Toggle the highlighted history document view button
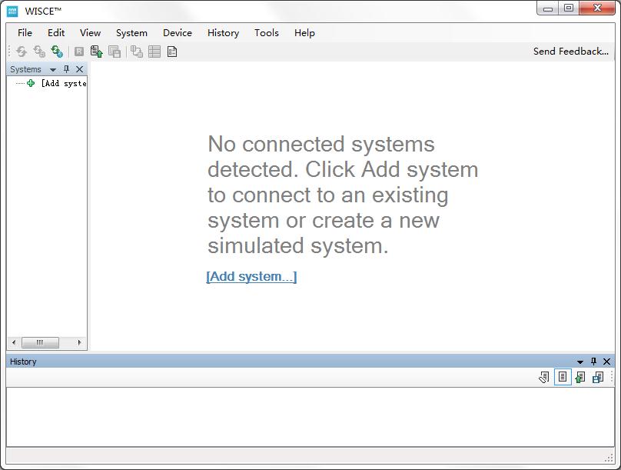 (x=563, y=377)
